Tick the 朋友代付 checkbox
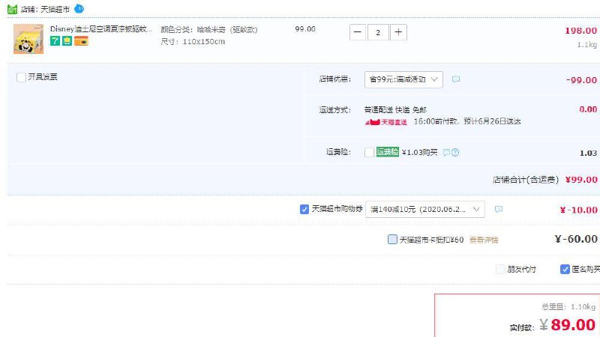The image size is (600, 337). 500,270
